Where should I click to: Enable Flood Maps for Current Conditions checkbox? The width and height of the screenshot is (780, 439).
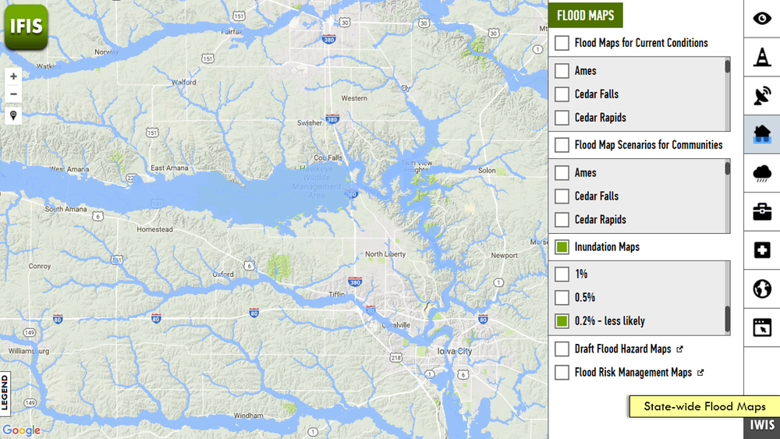[x=562, y=43]
